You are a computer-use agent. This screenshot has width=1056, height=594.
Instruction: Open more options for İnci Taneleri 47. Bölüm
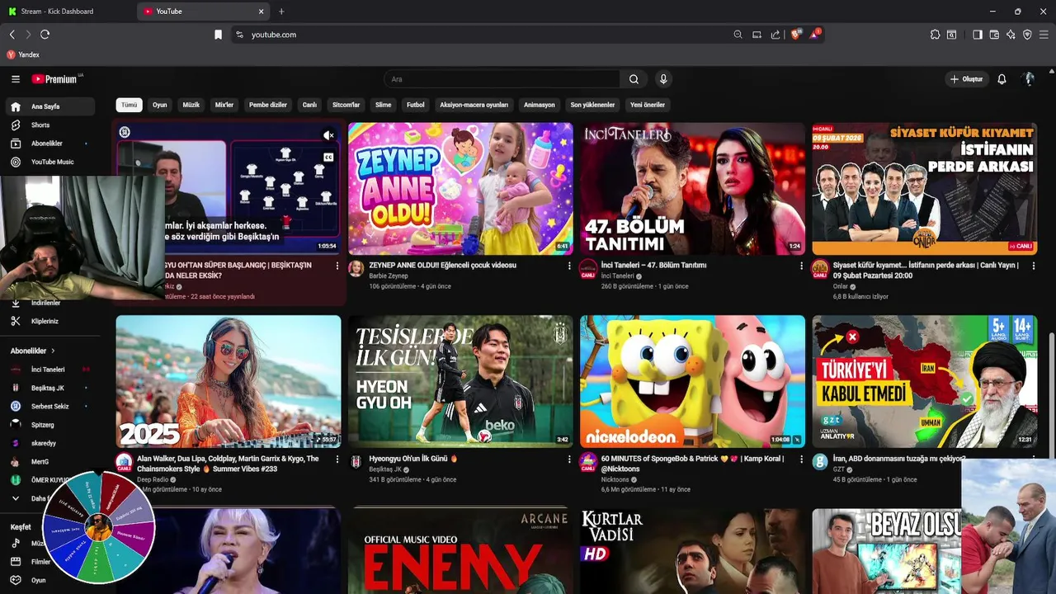[x=801, y=266]
